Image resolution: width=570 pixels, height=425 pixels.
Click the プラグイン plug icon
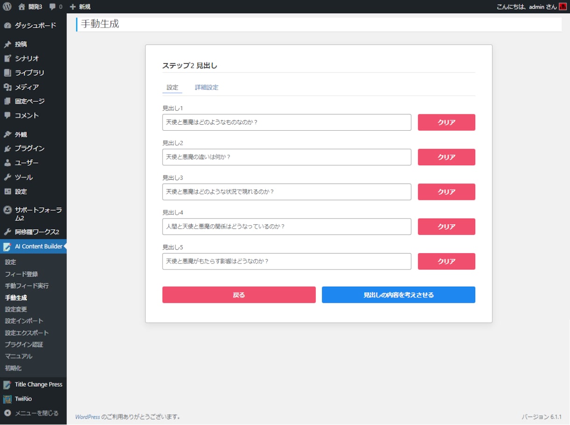[x=7, y=149]
